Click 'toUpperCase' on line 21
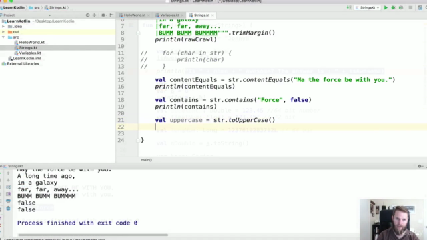Screen dimensions: 427x240 pyautogui.click(x=248, y=120)
